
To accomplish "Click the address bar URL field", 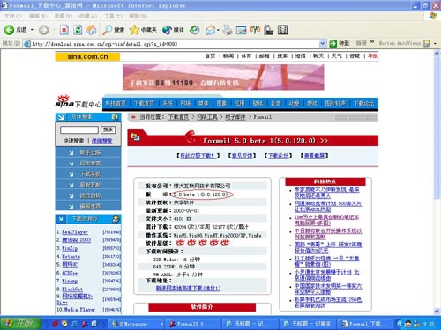I will point(175,44).
